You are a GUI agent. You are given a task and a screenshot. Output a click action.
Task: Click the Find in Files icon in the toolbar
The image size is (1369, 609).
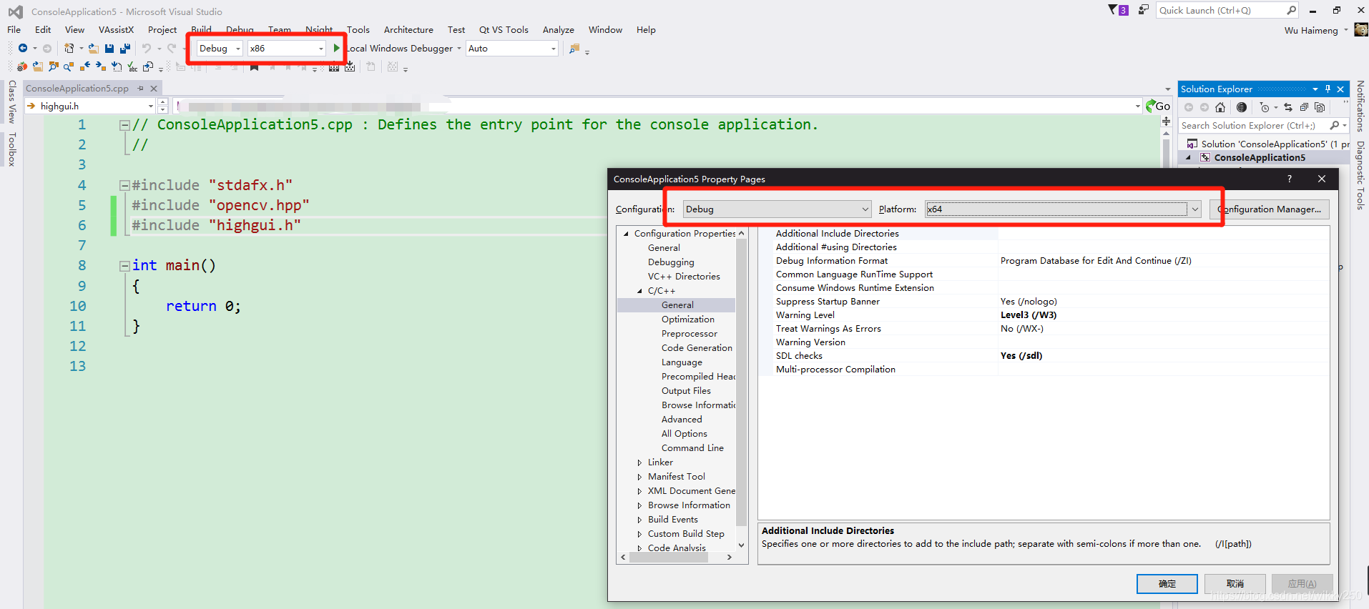[x=574, y=49]
